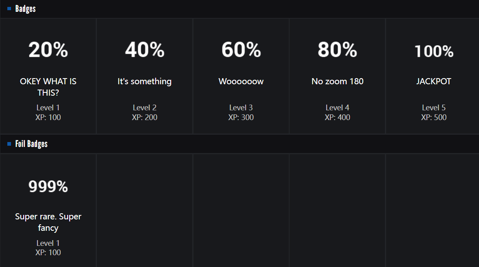Click the 20% badge icon
Screen dimensions: 479x267
tap(48, 50)
